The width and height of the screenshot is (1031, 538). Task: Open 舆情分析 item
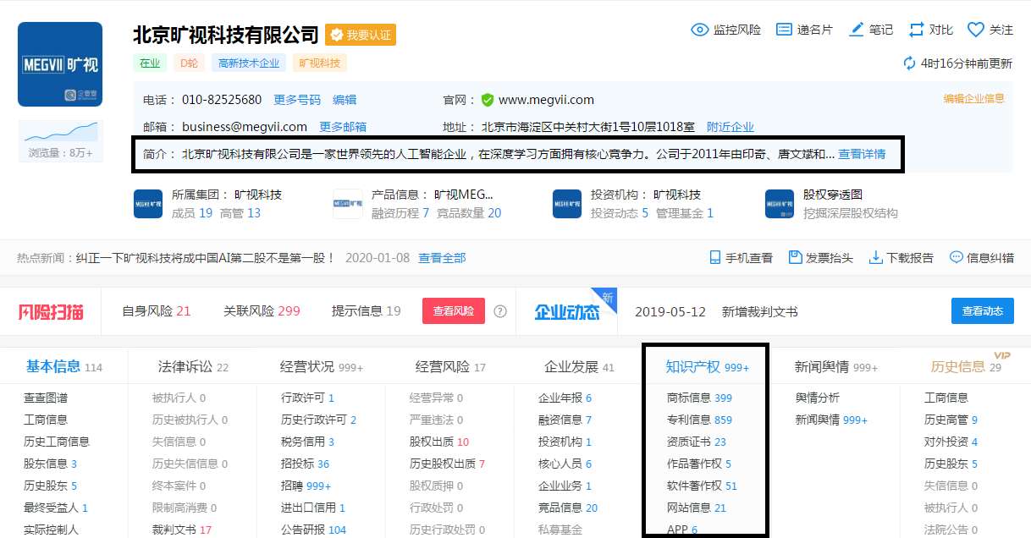pyautogui.click(x=818, y=398)
